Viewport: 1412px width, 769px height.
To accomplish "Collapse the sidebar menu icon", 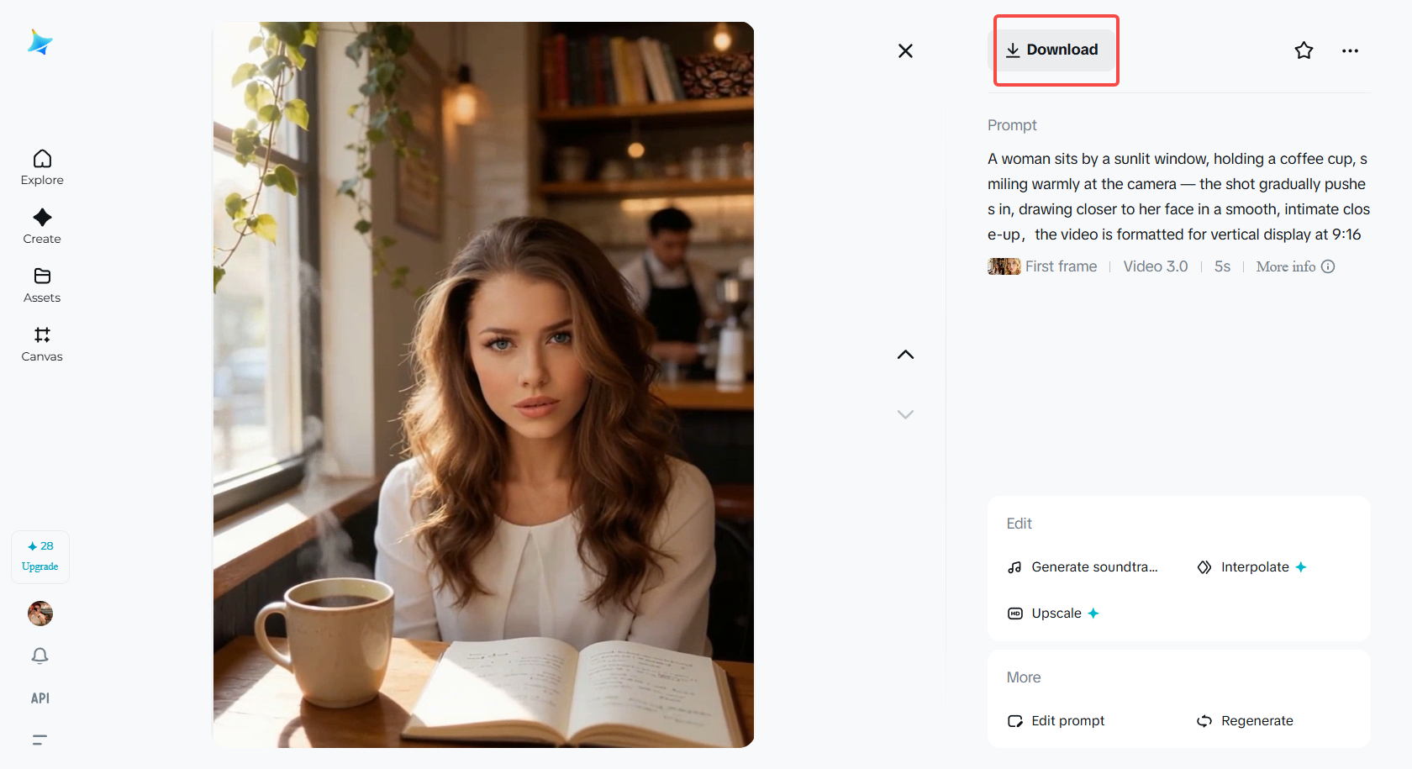I will pos(40,740).
